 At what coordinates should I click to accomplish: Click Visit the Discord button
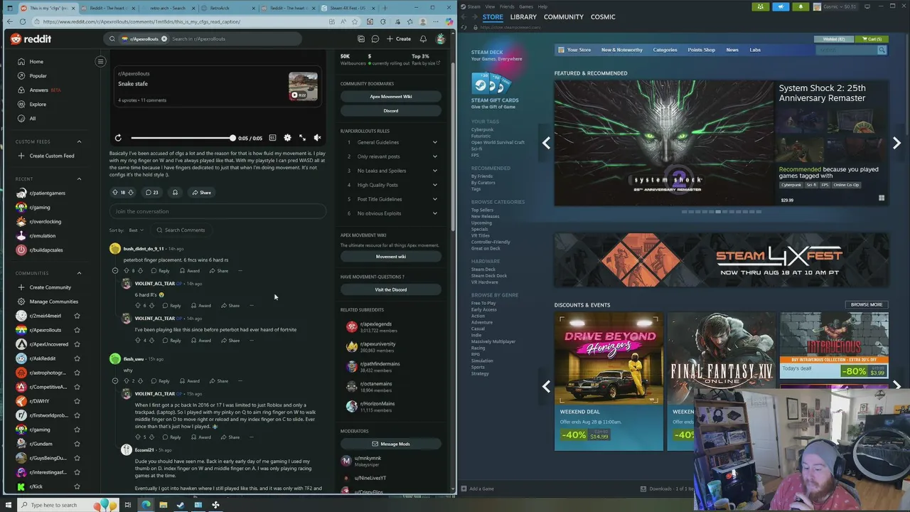coord(391,289)
